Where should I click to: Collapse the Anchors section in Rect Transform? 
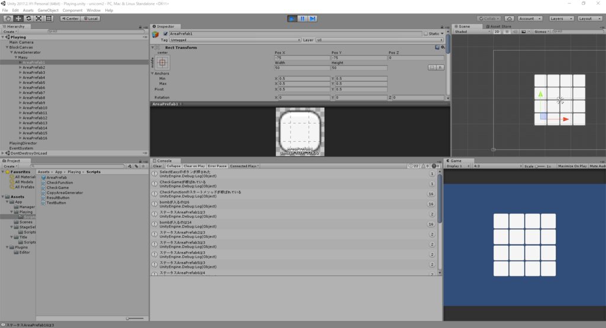coord(152,73)
